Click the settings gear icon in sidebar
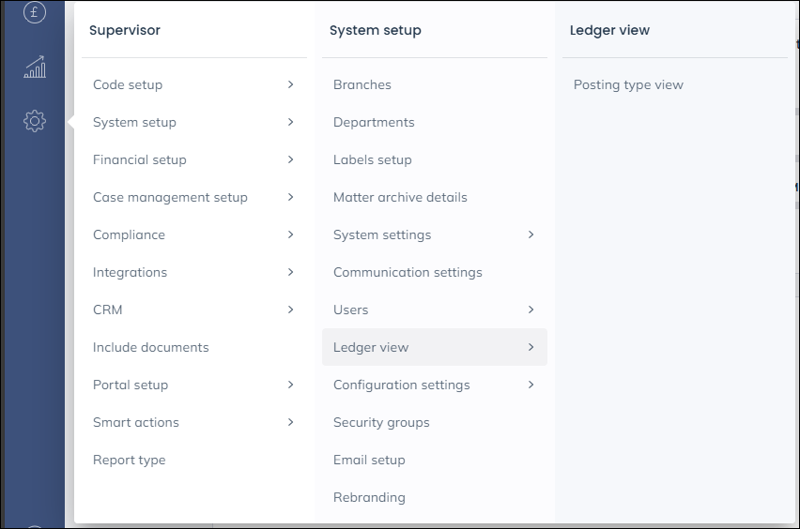The image size is (800, 529). (35, 121)
